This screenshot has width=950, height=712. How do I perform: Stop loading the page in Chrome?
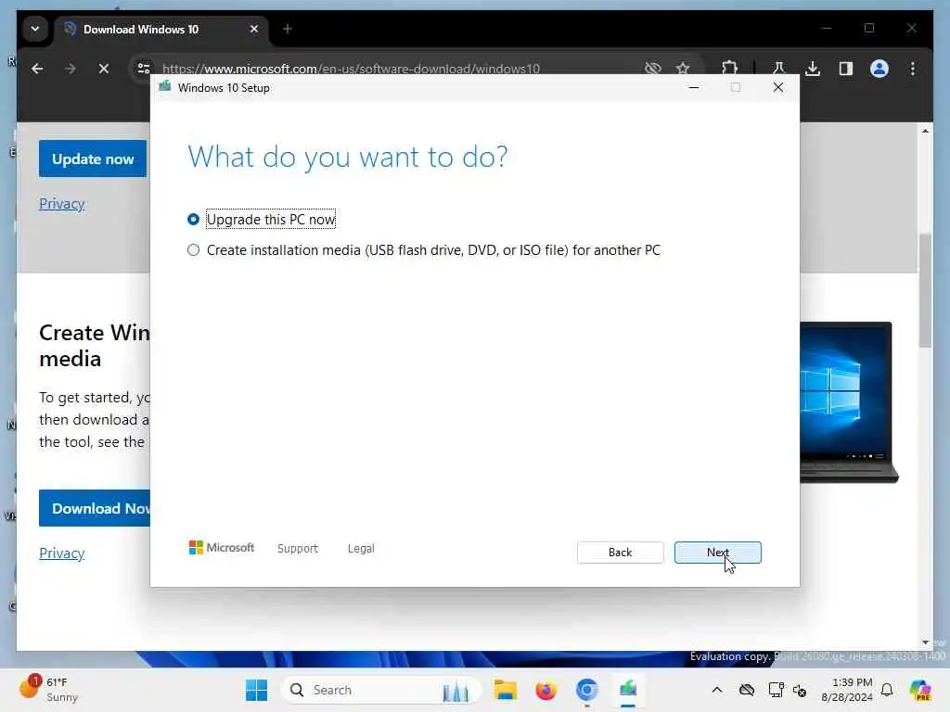click(x=104, y=69)
